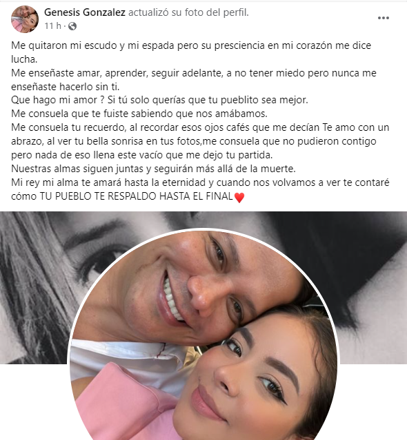Click the 'TU PUEBLO TE RESPALDO HASTA EL FINAL' text
407x440 pixels.
click(136, 196)
